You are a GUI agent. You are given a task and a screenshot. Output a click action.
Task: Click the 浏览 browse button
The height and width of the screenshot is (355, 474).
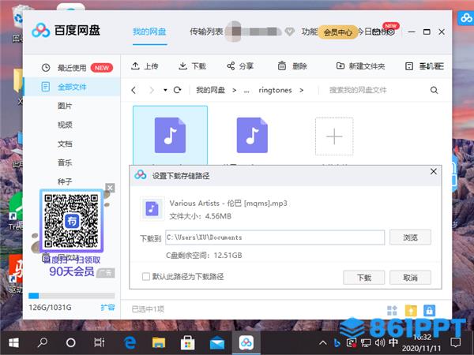(410, 237)
